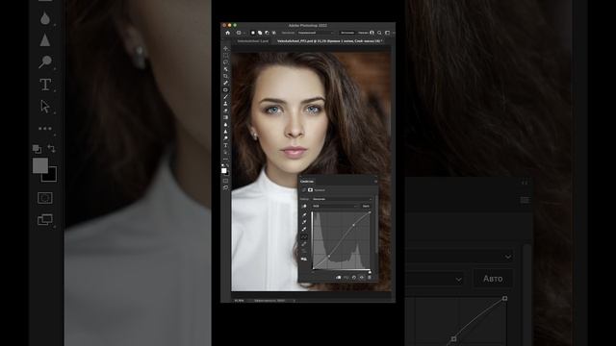
Task: Click the Properties panel title tab
Action: [x=307, y=182]
